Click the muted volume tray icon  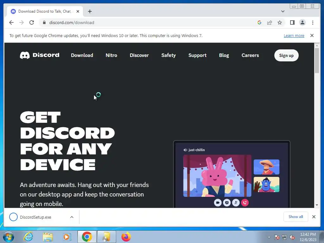click(x=292, y=237)
